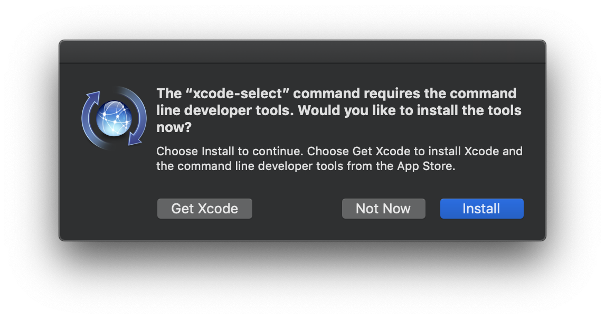Click the dialog's empty title bar
This screenshot has height=319, width=605.
click(302, 52)
